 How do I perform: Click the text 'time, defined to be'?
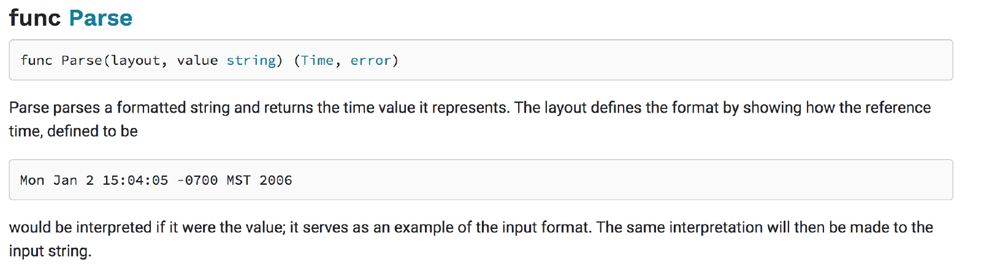73,132
